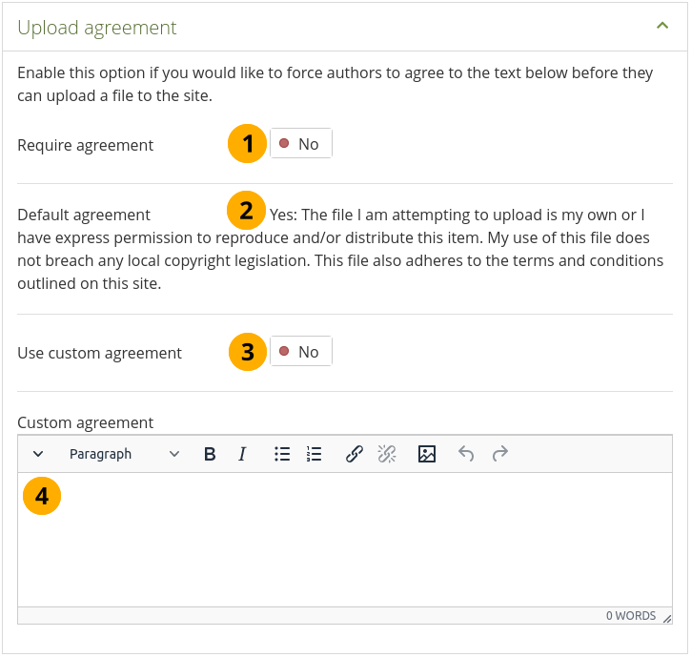Apply italic formatting in the editor

pyautogui.click(x=242, y=455)
